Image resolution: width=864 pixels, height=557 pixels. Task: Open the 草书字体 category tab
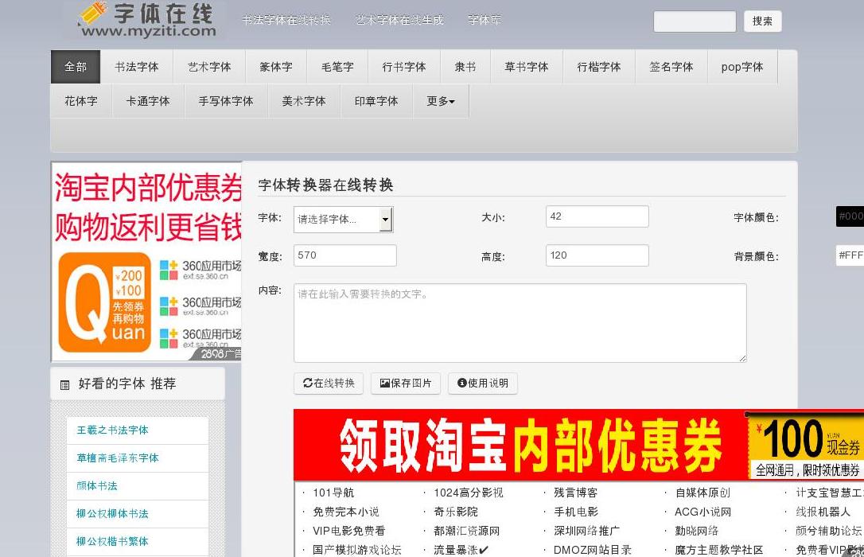tap(526, 67)
